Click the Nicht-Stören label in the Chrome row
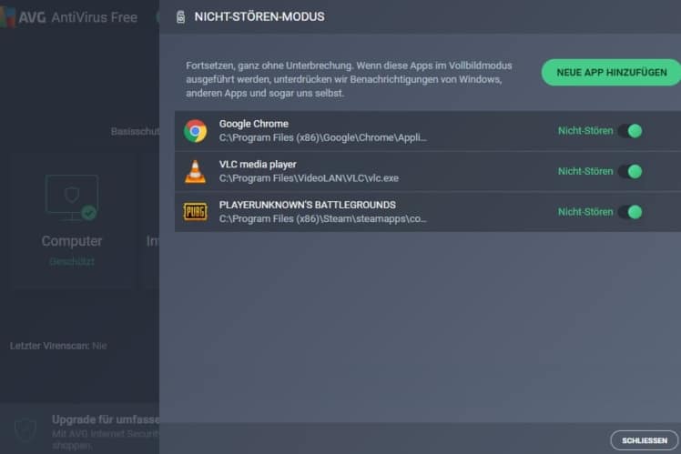The height and width of the screenshot is (454, 681). pyautogui.click(x=585, y=131)
